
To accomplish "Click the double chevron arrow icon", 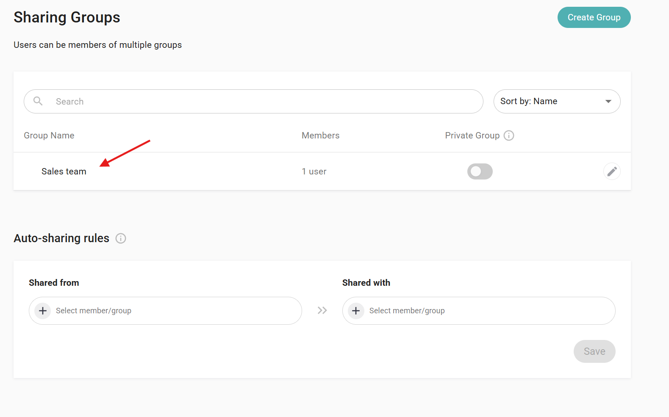I will click(322, 311).
